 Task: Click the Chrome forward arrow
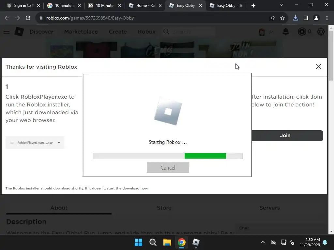pos(18,18)
